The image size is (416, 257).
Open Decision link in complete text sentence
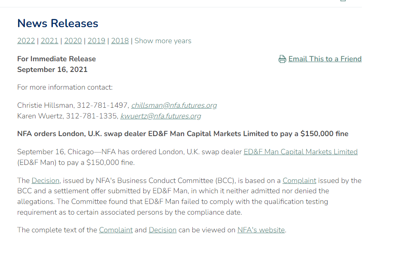163,230
